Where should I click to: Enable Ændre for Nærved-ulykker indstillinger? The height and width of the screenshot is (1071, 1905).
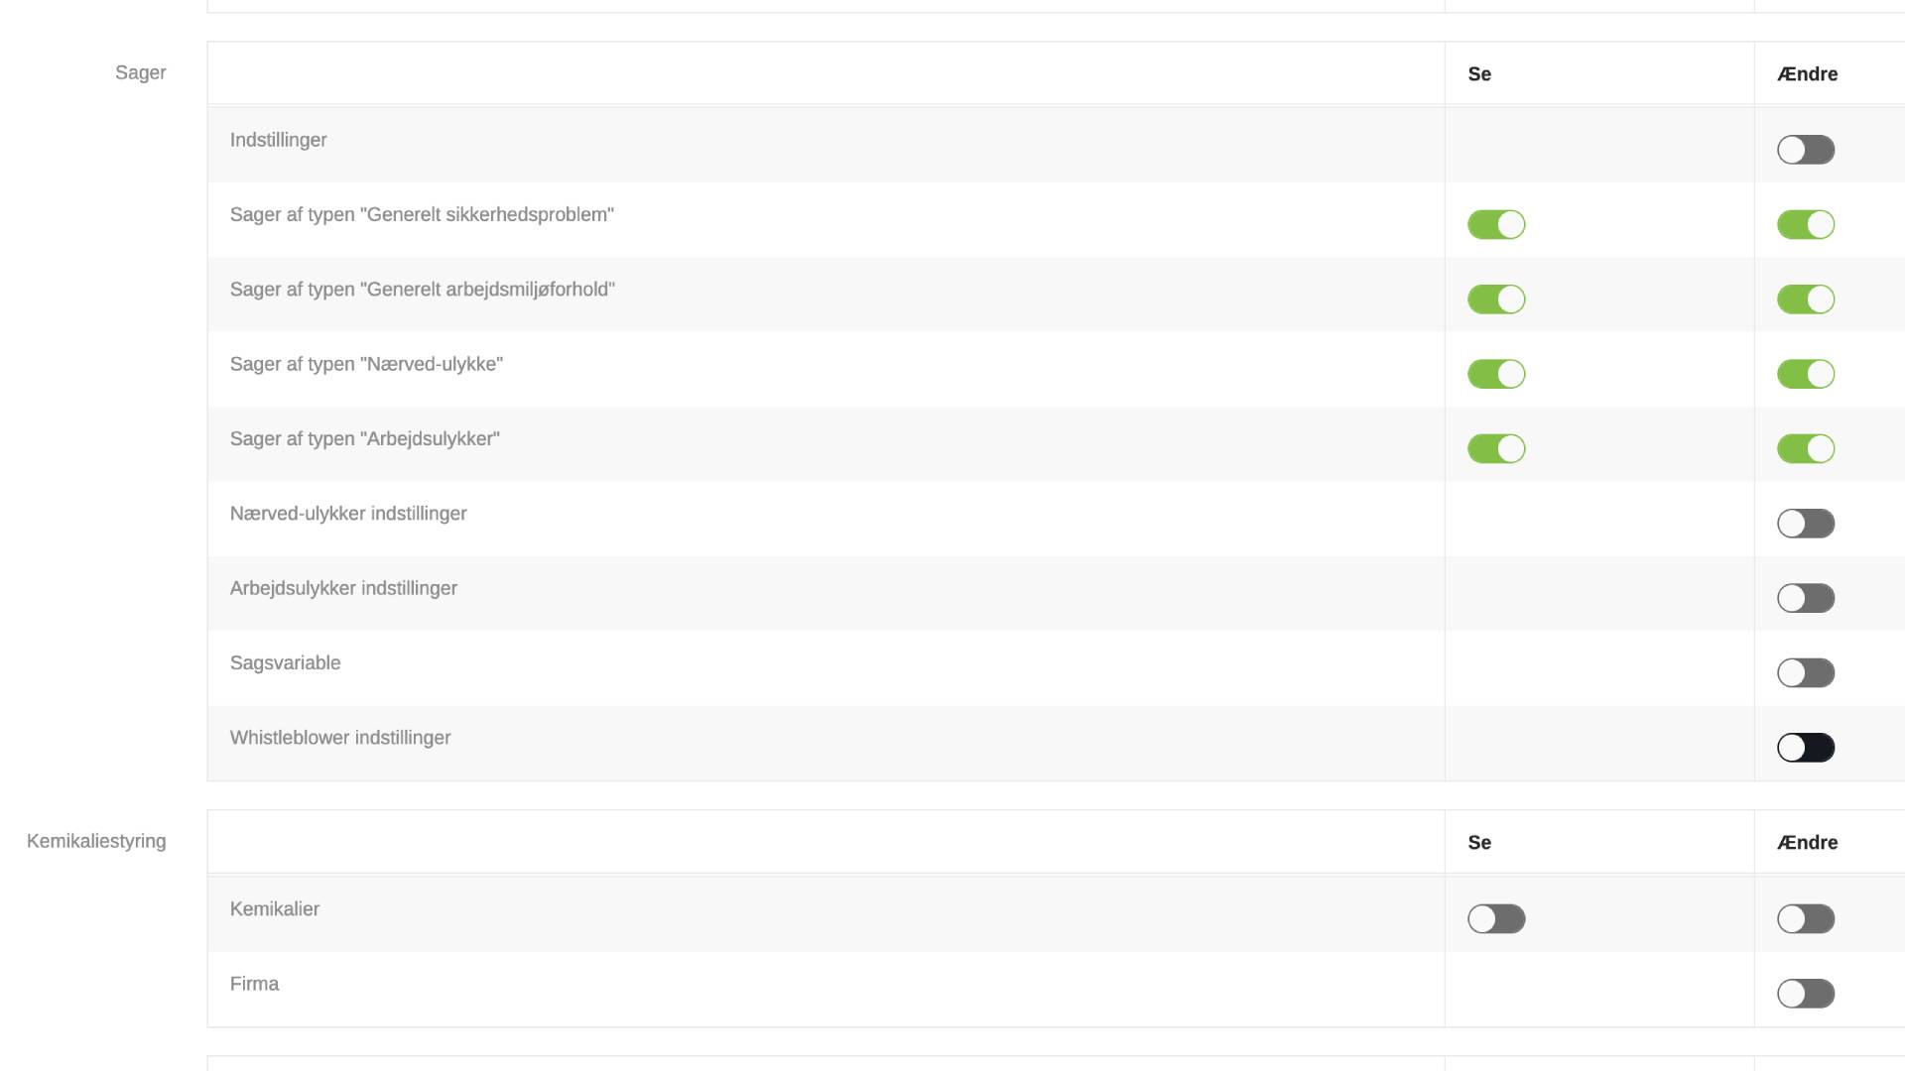click(1806, 524)
